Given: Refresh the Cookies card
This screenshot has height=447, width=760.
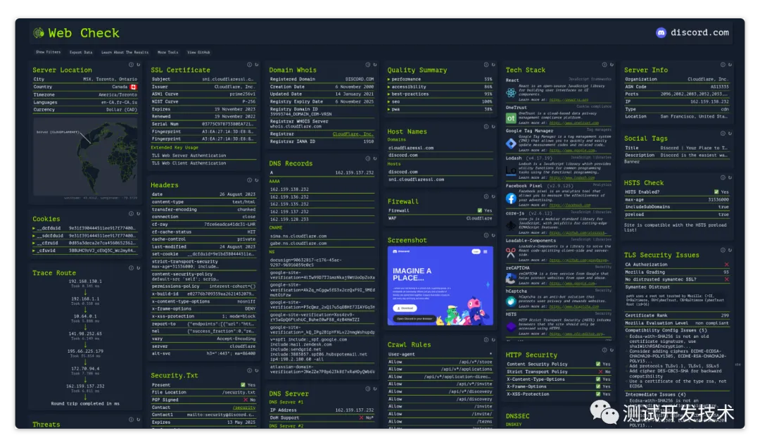Looking at the screenshot, I should pos(138,213).
